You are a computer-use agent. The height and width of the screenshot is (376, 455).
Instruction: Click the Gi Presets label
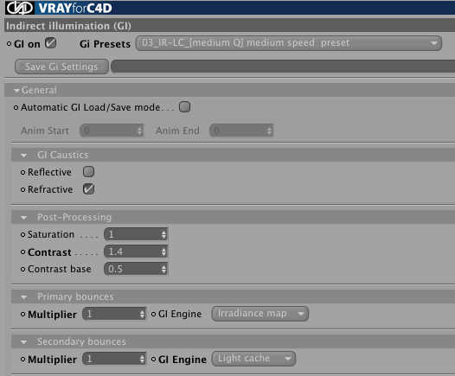pos(105,44)
